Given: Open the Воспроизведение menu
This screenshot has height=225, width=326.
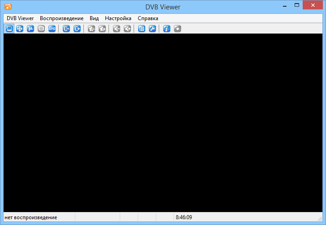Looking at the screenshot, I should (62, 18).
